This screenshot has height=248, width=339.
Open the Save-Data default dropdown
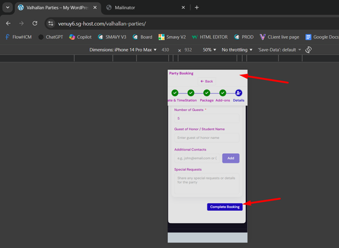(x=279, y=49)
